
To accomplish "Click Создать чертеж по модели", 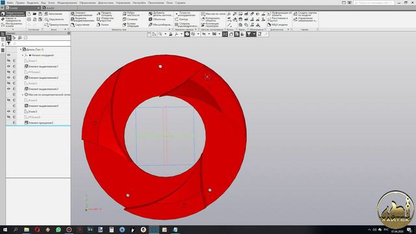I will 305,14.
